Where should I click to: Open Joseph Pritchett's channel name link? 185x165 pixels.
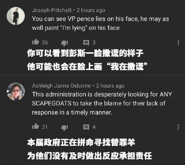tap(52, 10)
